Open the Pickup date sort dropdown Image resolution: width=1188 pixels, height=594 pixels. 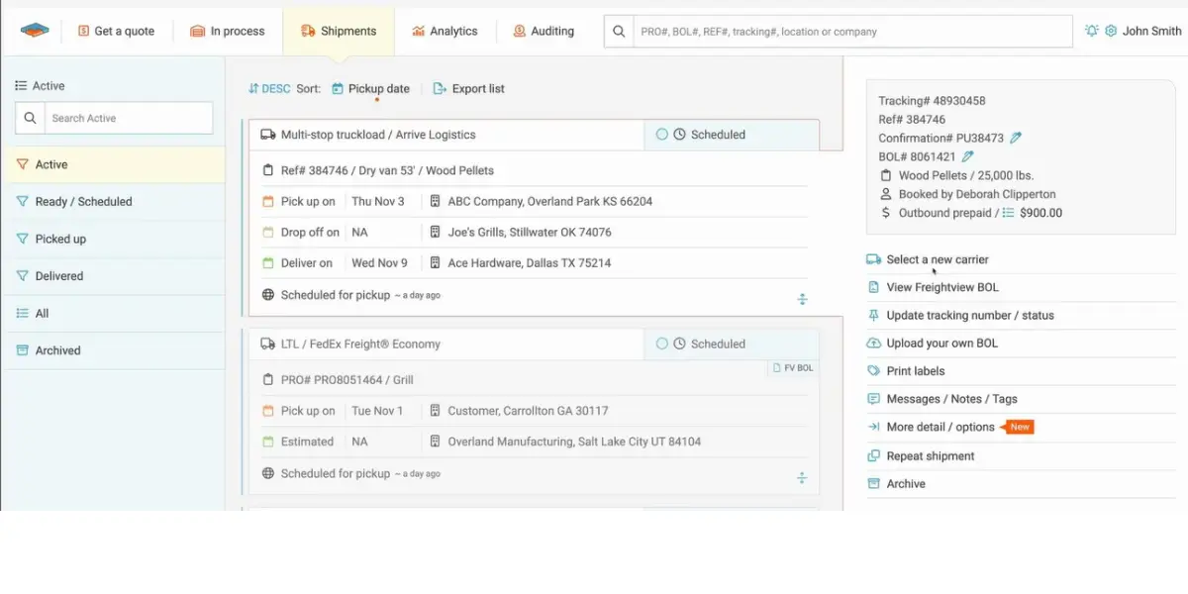click(x=370, y=89)
